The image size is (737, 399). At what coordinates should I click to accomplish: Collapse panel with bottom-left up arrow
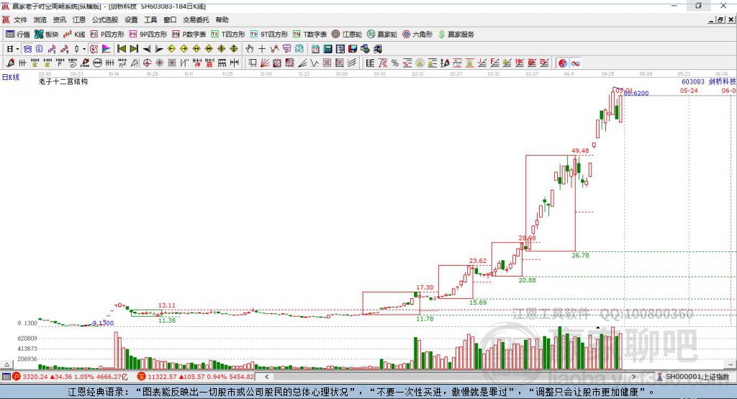pyautogui.click(x=7, y=364)
